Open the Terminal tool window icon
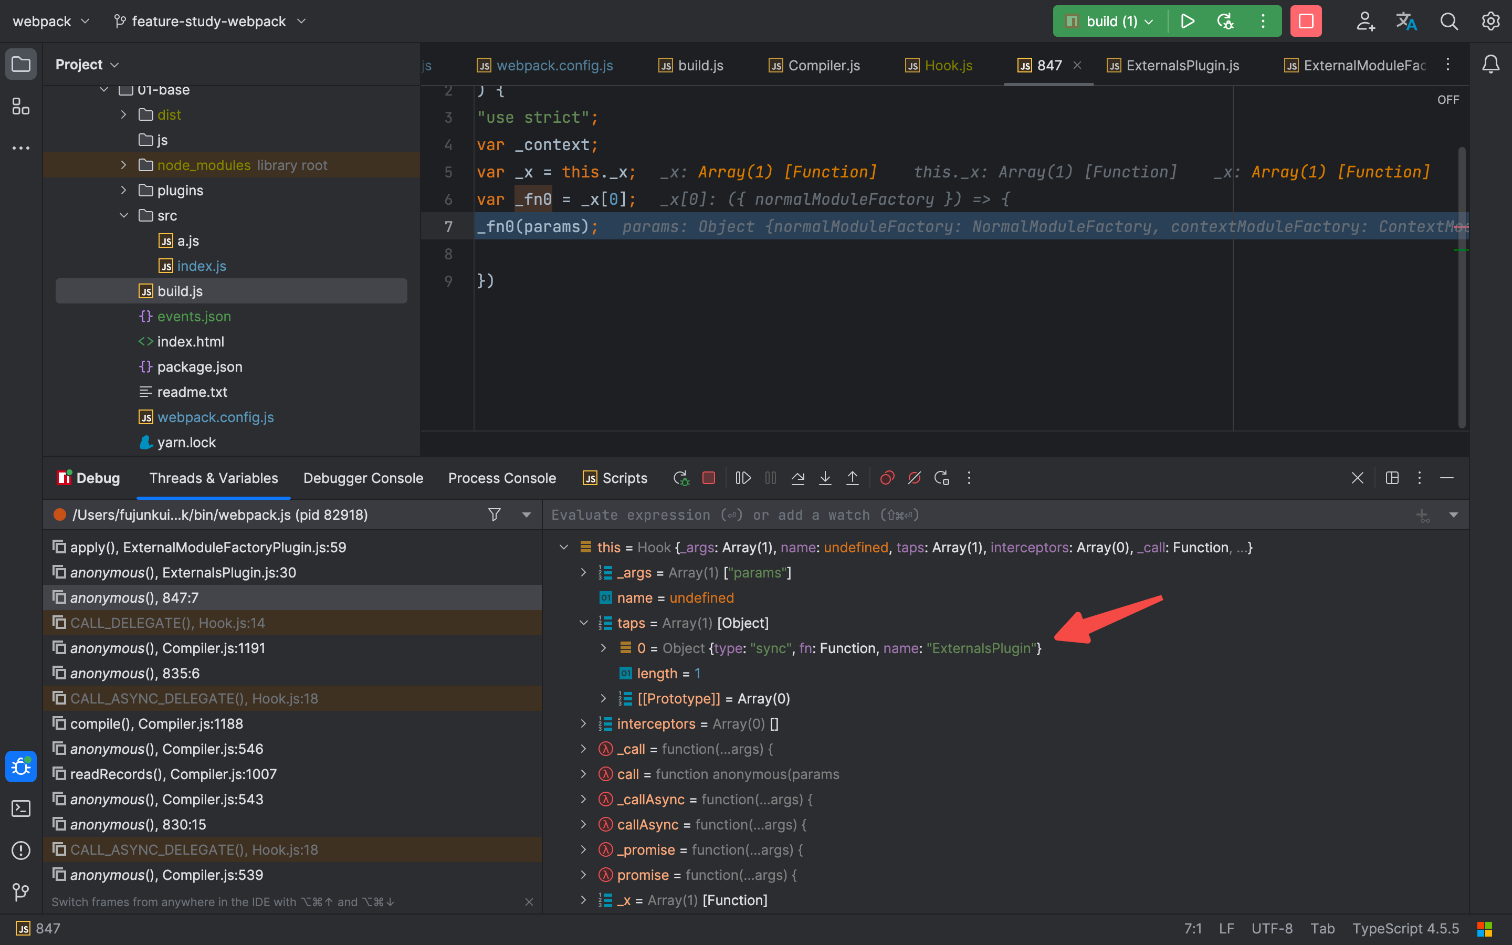The width and height of the screenshot is (1512, 945). coord(20,808)
